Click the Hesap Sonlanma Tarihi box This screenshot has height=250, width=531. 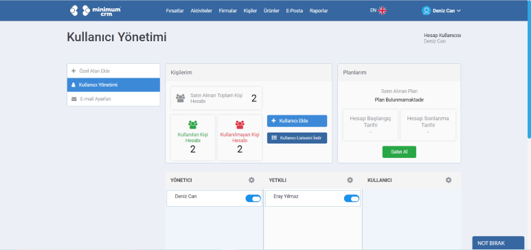(428, 125)
